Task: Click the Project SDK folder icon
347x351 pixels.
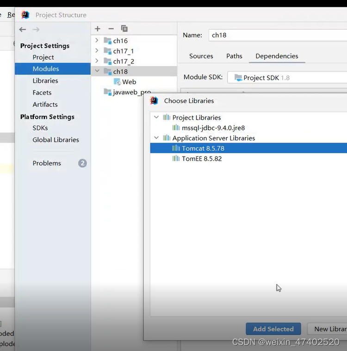Action: (238, 78)
